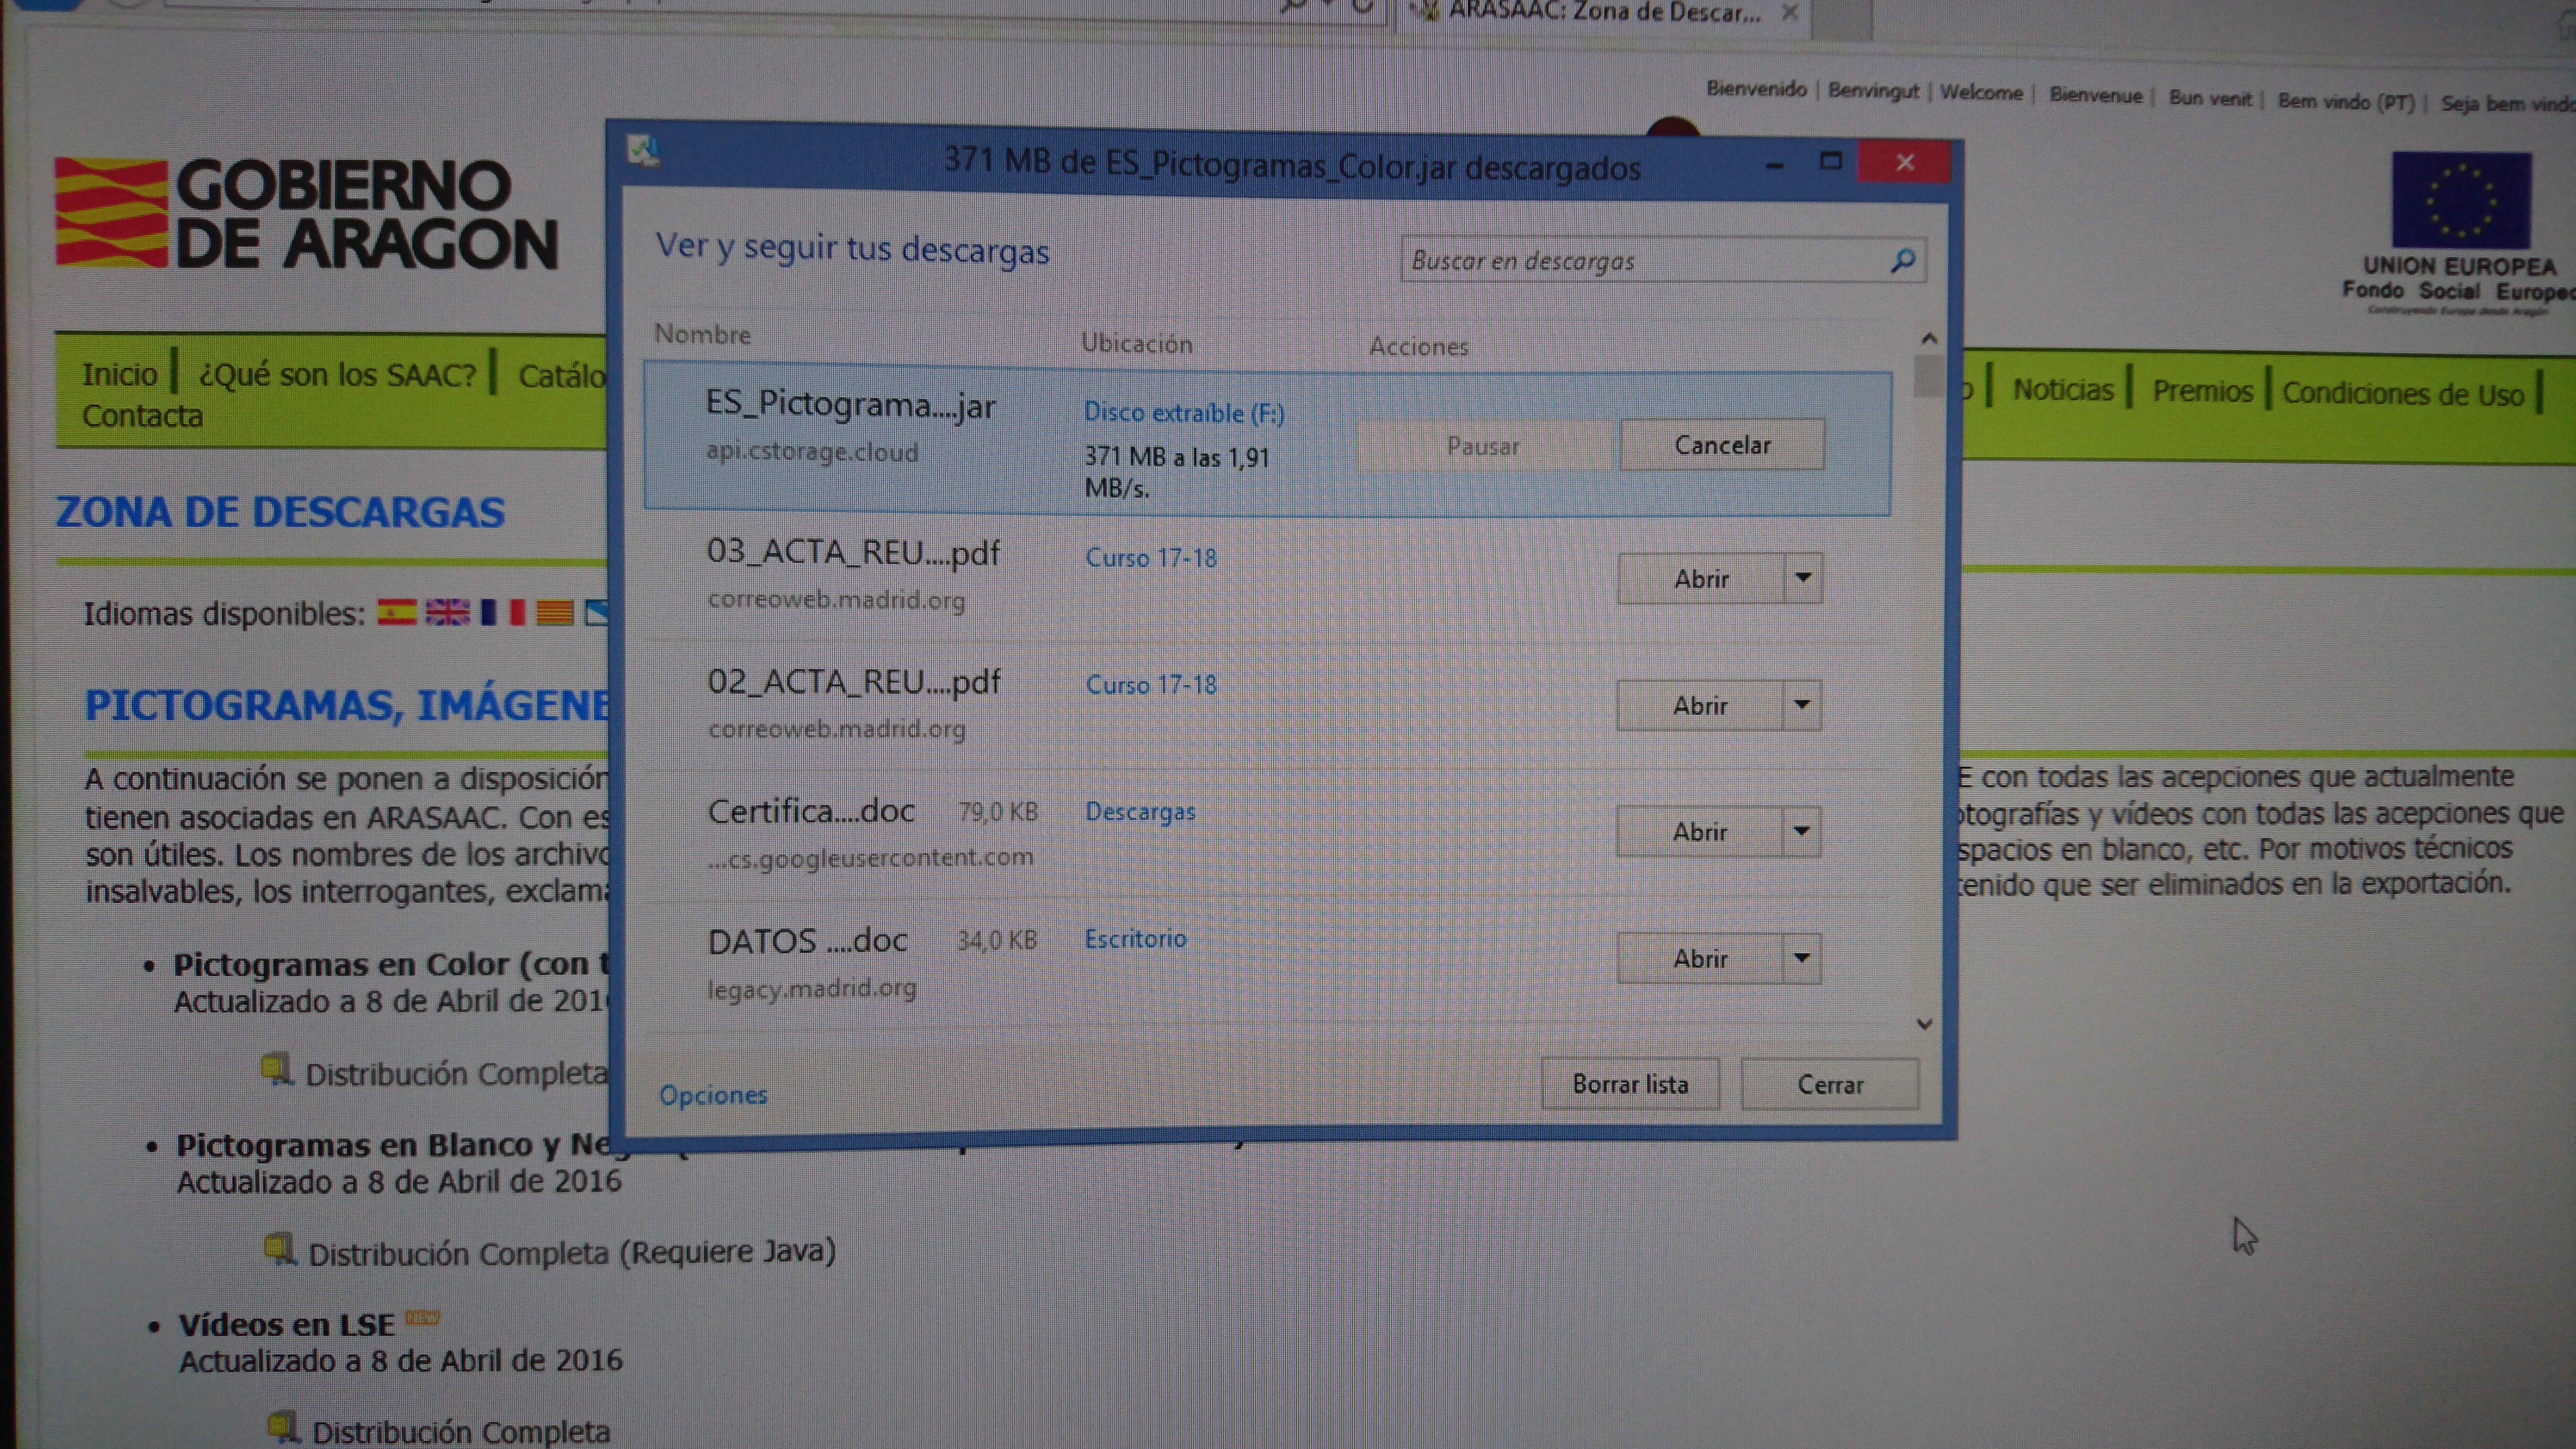
Task: Minimize the downloads window
Action: pyautogui.click(x=1775, y=164)
